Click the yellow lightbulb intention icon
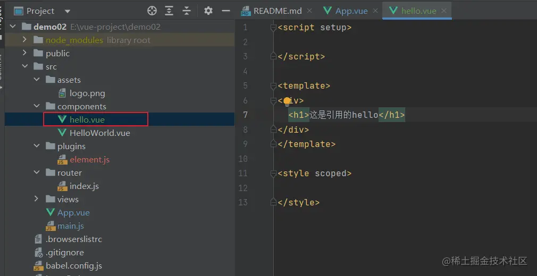537x276 pixels. pyautogui.click(x=287, y=100)
